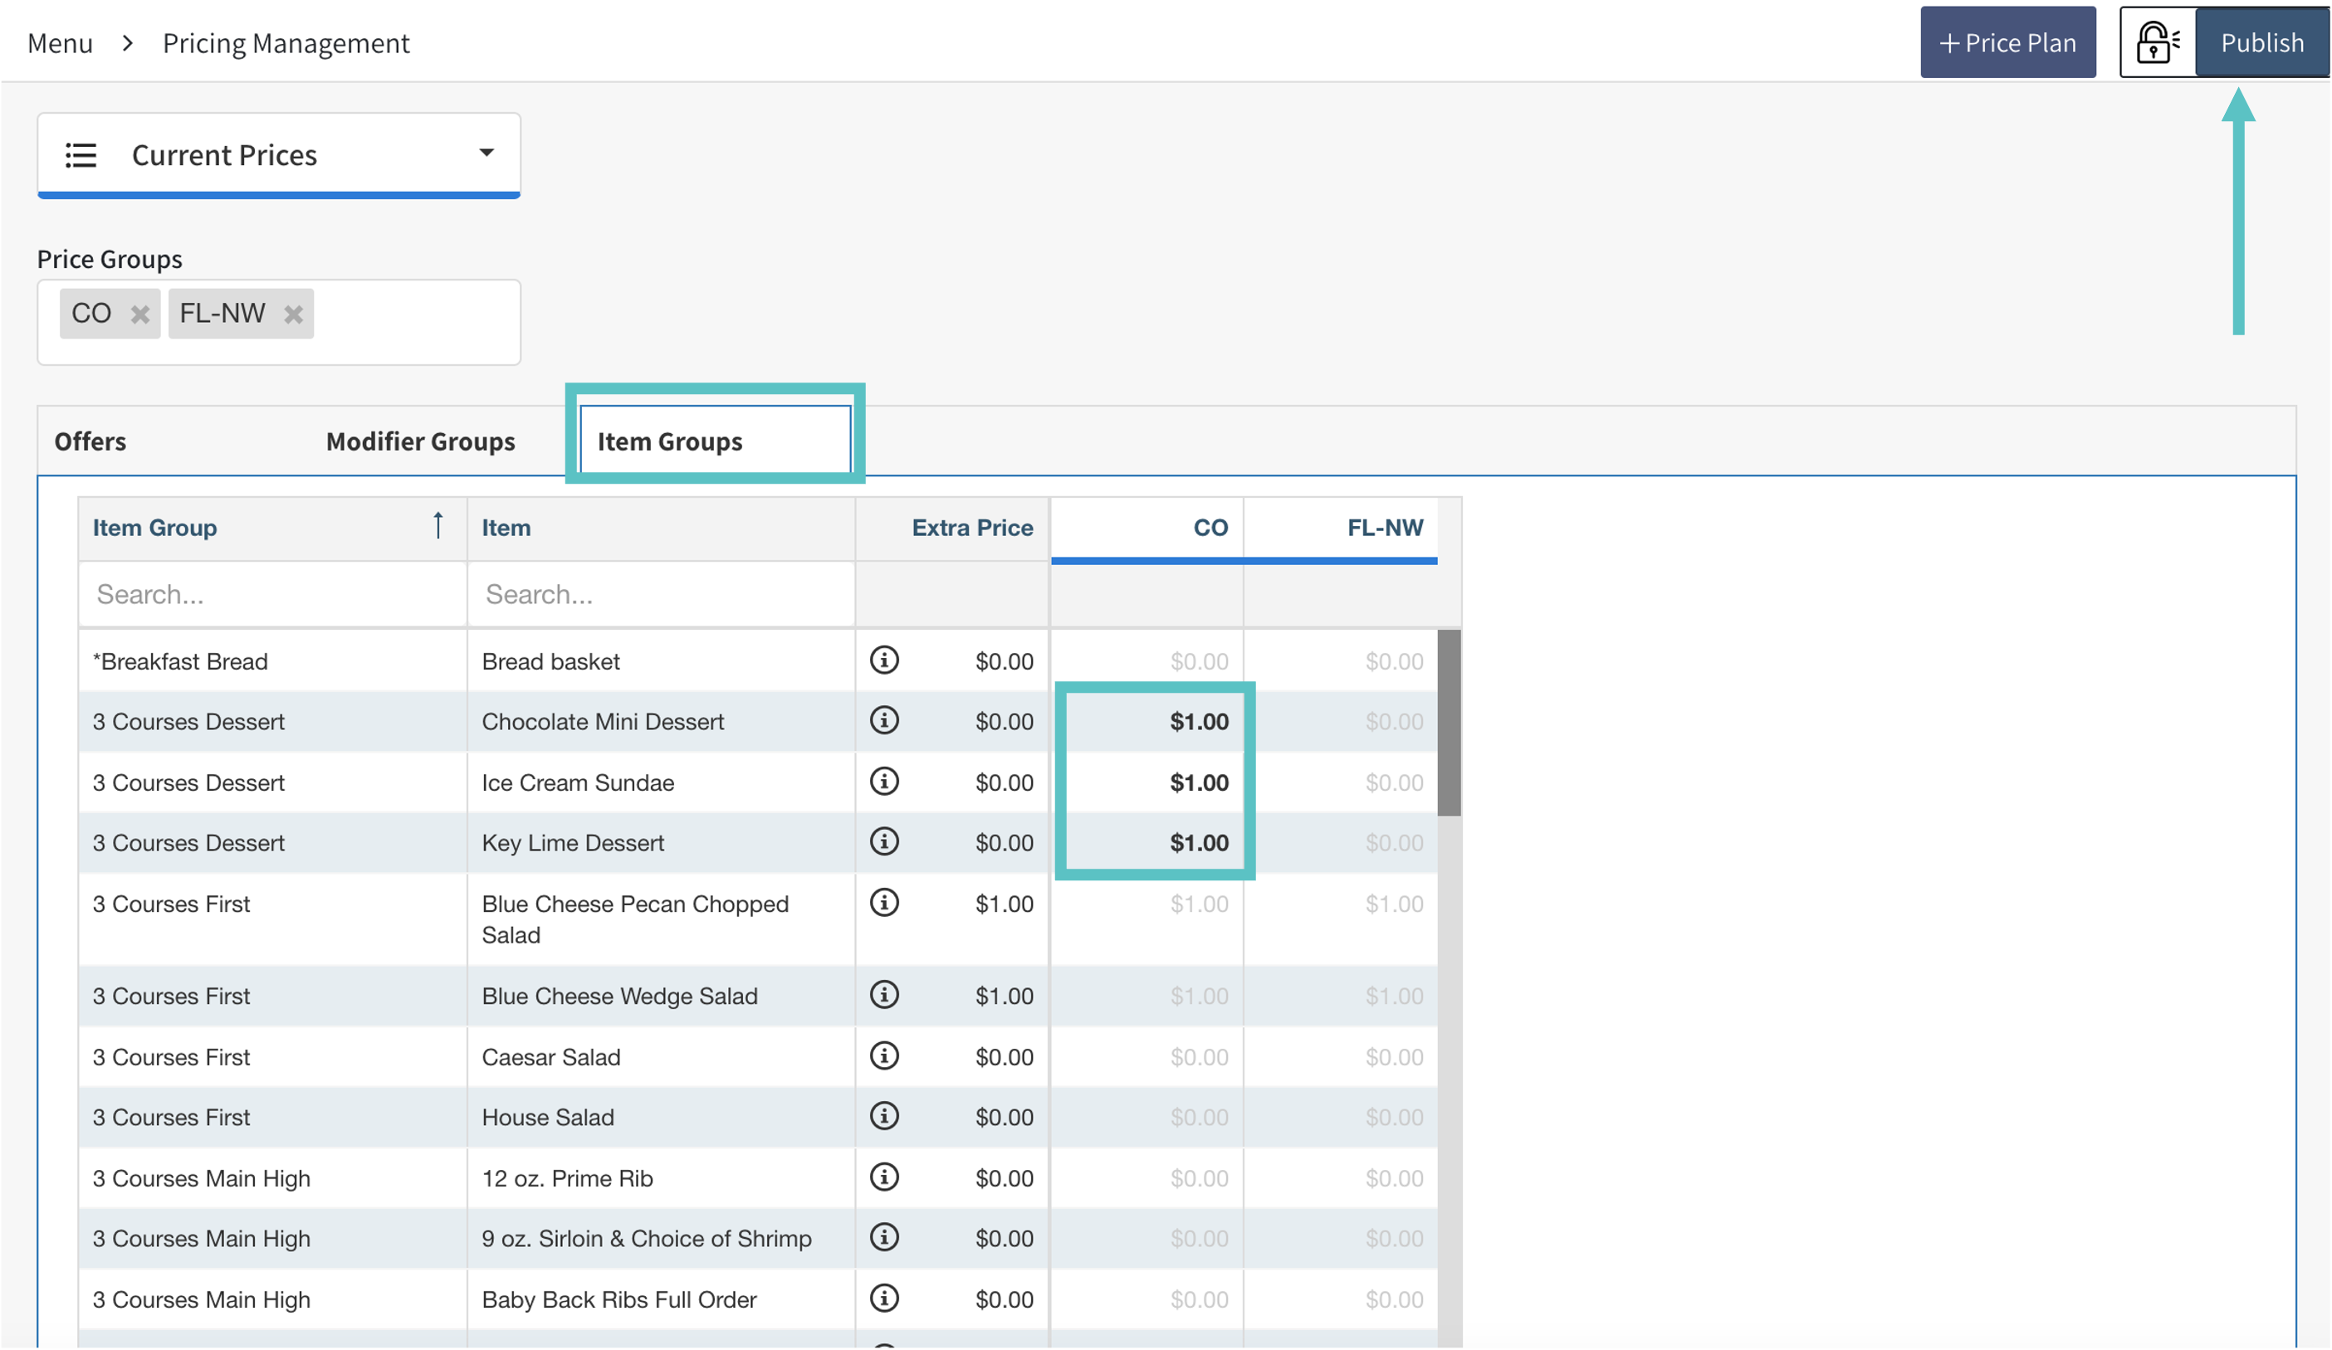The image size is (2332, 1350).
Task: Remove the CO price group tag
Action: coord(139,314)
